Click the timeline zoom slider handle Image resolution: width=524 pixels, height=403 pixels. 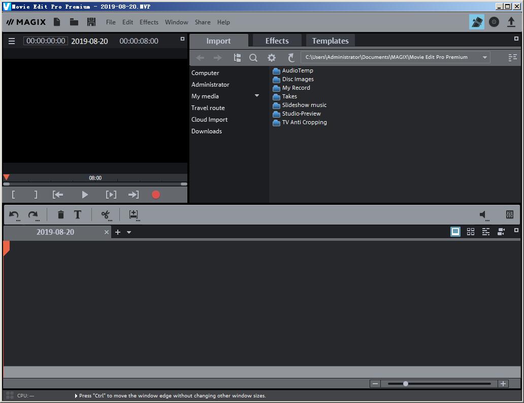pyautogui.click(x=405, y=384)
